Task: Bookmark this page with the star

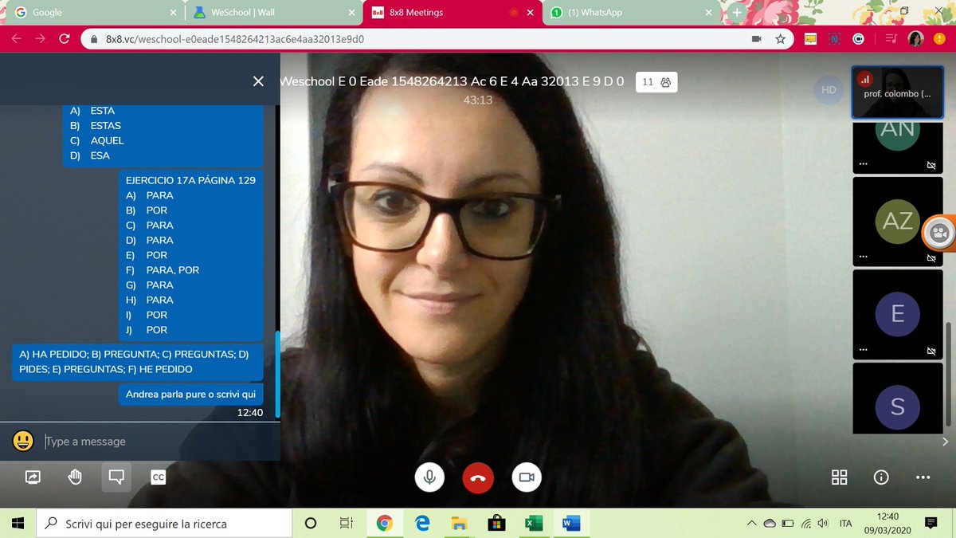Action: pyautogui.click(x=780, y=38)
